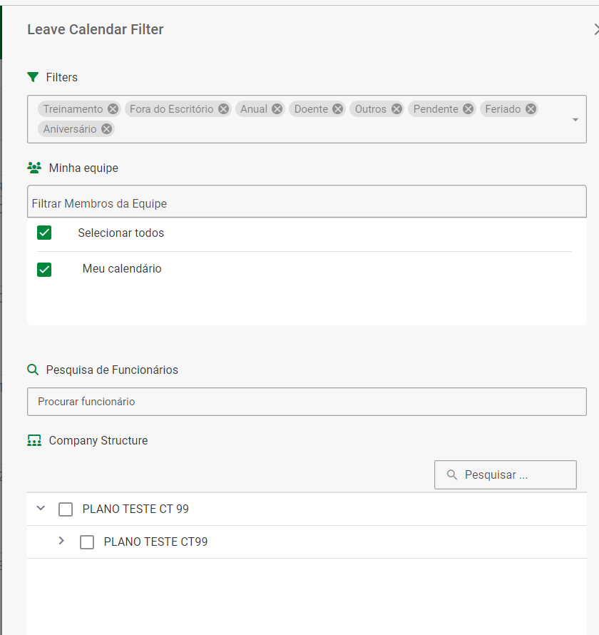The image size is (599, 635).
Task: Focus the Procurar funcionário search field
Action: (x=307, y=402)
